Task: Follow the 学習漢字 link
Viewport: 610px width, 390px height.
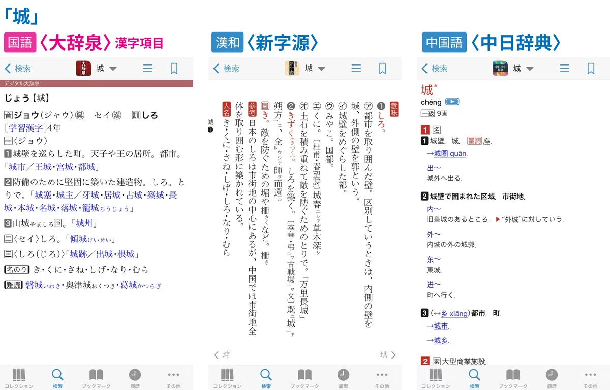Action: tap(25, 127)
